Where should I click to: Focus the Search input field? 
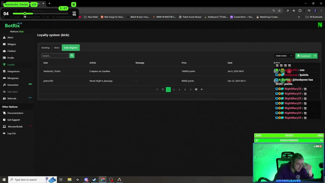coord(55,56)
